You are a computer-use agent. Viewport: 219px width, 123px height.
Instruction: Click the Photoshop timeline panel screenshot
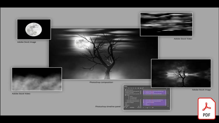click(147, 98)
